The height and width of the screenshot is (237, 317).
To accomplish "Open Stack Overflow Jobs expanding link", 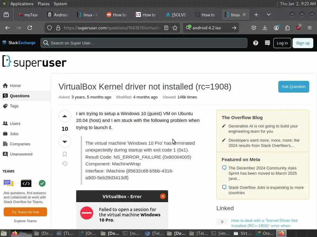I will tap(266, 190).
